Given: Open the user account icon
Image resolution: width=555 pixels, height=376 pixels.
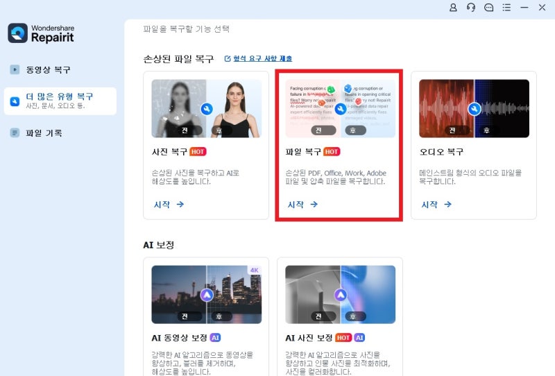Looking at the screenshot, I should (453, 8).
